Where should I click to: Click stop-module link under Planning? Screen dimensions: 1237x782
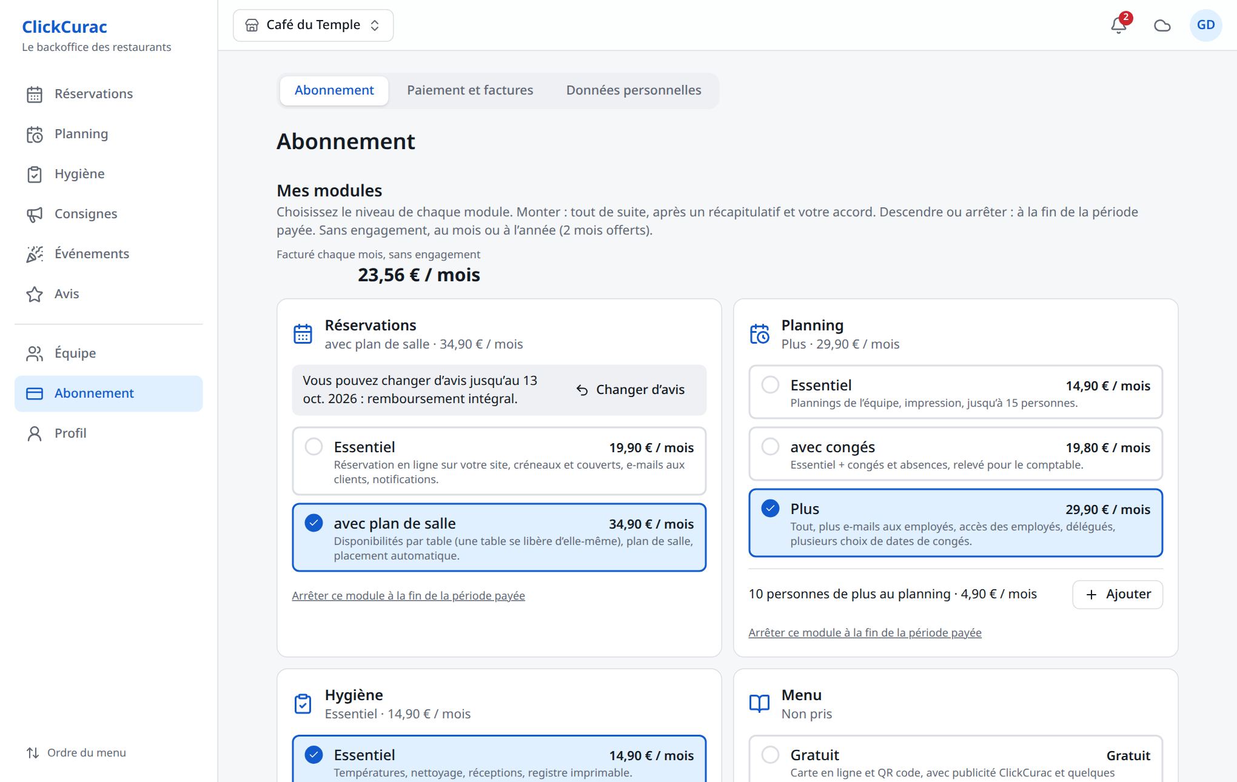[865, 633]
